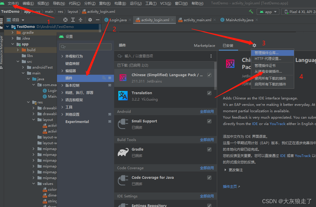316x207 pixels.
Task: Toggle Translation plugin checkbox
Action: [x=209, y=93]
